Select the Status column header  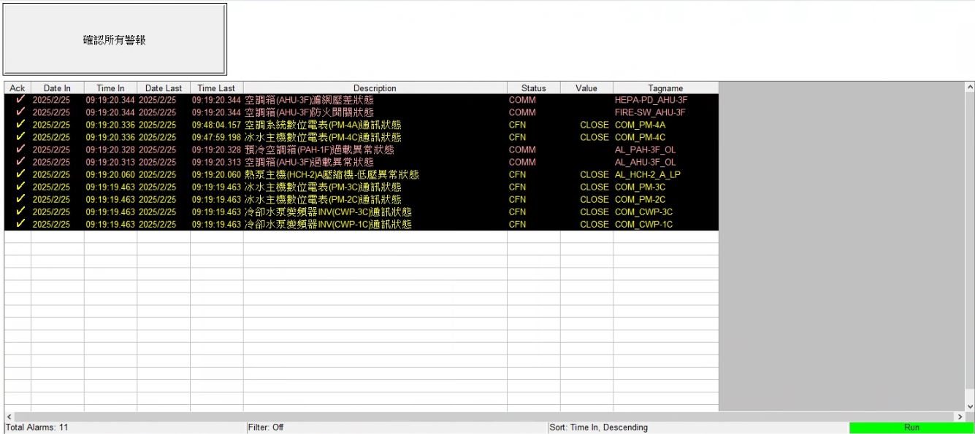(x=533, y=88)
